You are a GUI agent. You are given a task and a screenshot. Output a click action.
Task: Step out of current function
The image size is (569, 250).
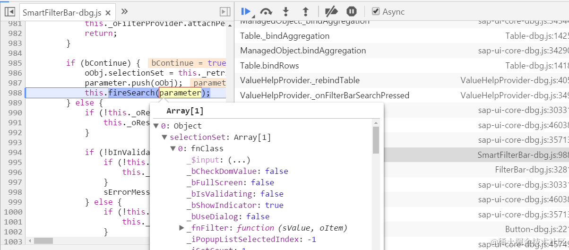pos(305,11)
